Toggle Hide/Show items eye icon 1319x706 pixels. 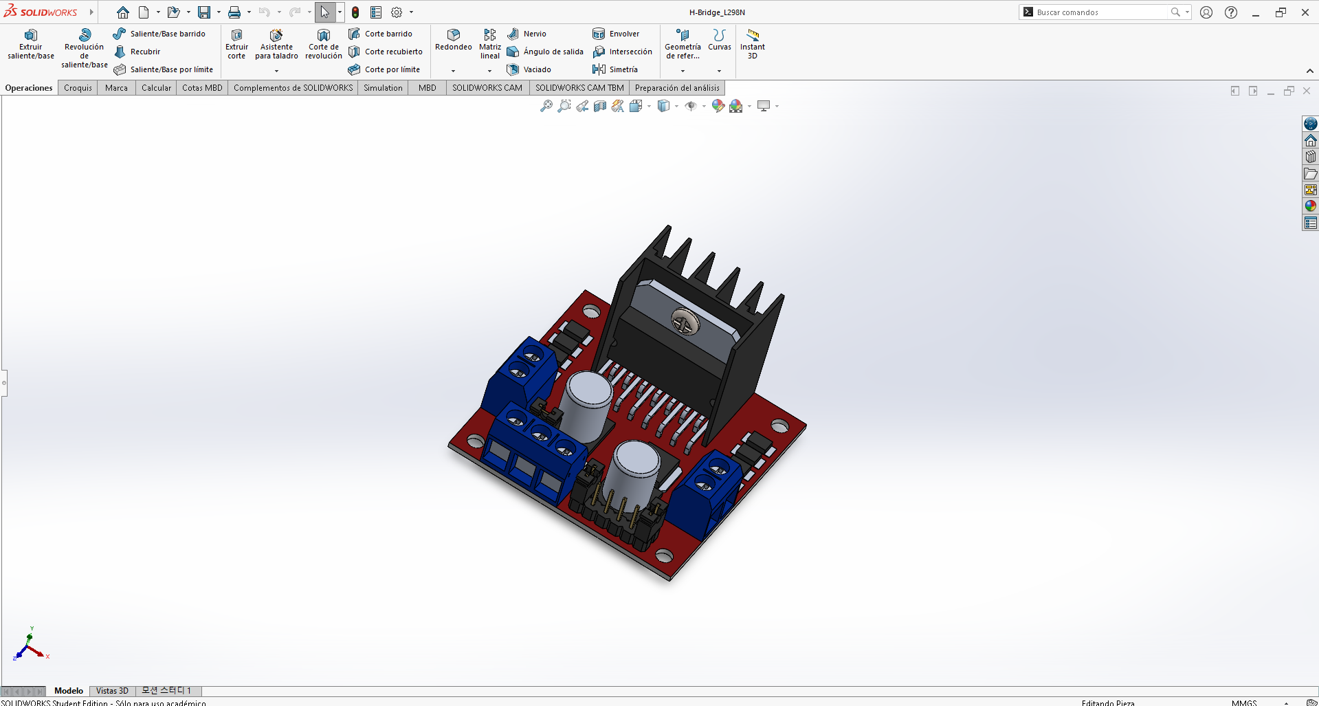point(691,106)
